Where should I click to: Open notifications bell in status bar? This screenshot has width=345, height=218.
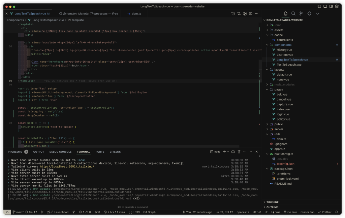click(x=336, y=212)
